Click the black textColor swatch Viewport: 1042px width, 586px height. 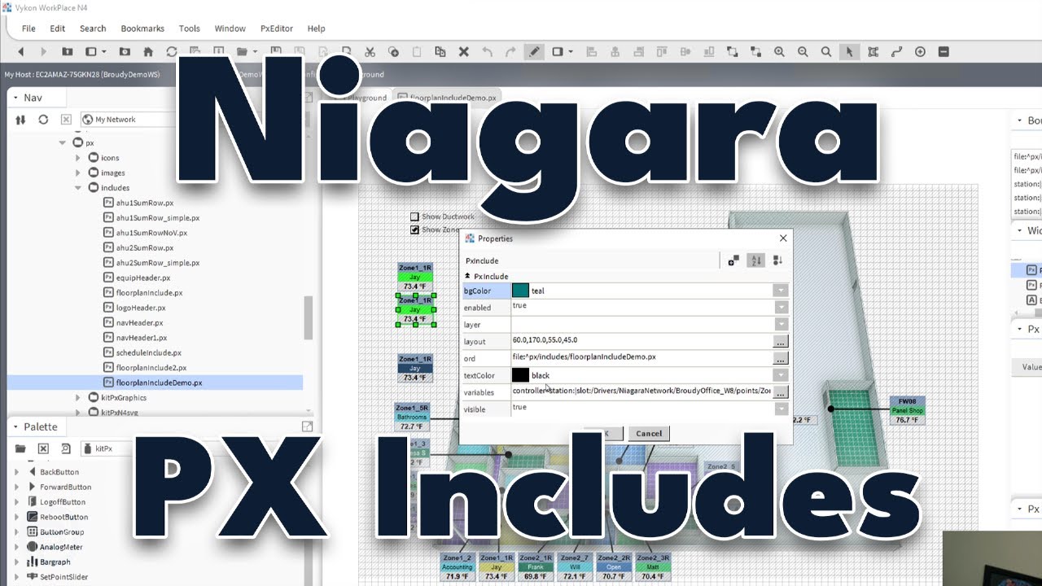point(520,375)
